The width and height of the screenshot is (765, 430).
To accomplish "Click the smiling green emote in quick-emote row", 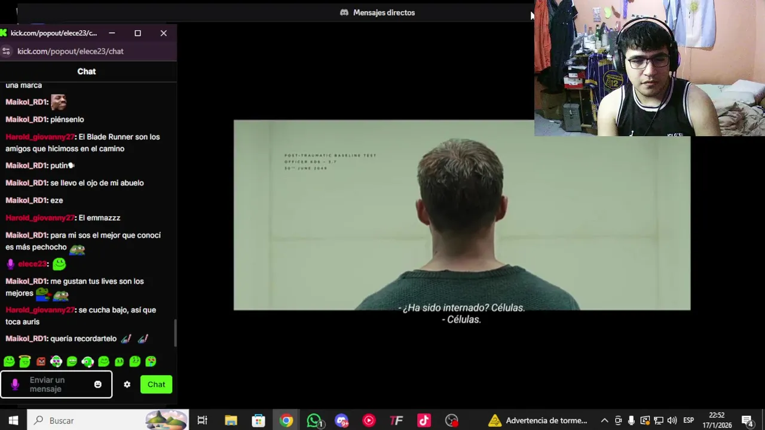I will [9, 361].
